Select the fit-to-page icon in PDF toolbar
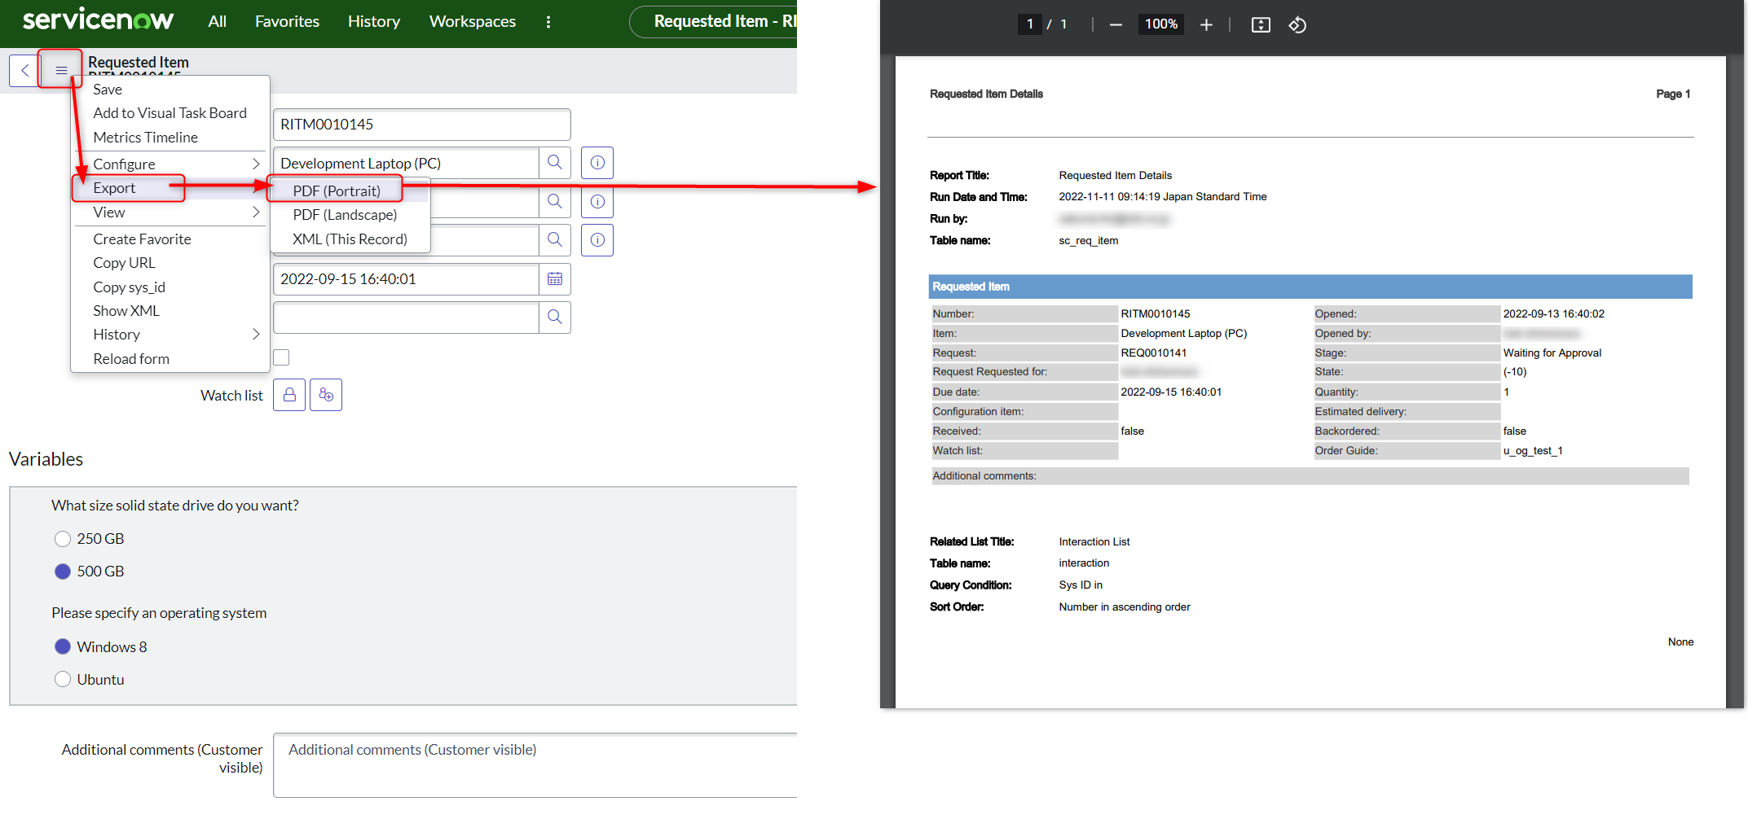Screen dimensions: 1748x819 pyautogui.click(x=1260, y=24)
